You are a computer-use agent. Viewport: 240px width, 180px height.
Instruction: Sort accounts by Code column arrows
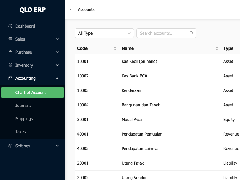coord(115,48)
